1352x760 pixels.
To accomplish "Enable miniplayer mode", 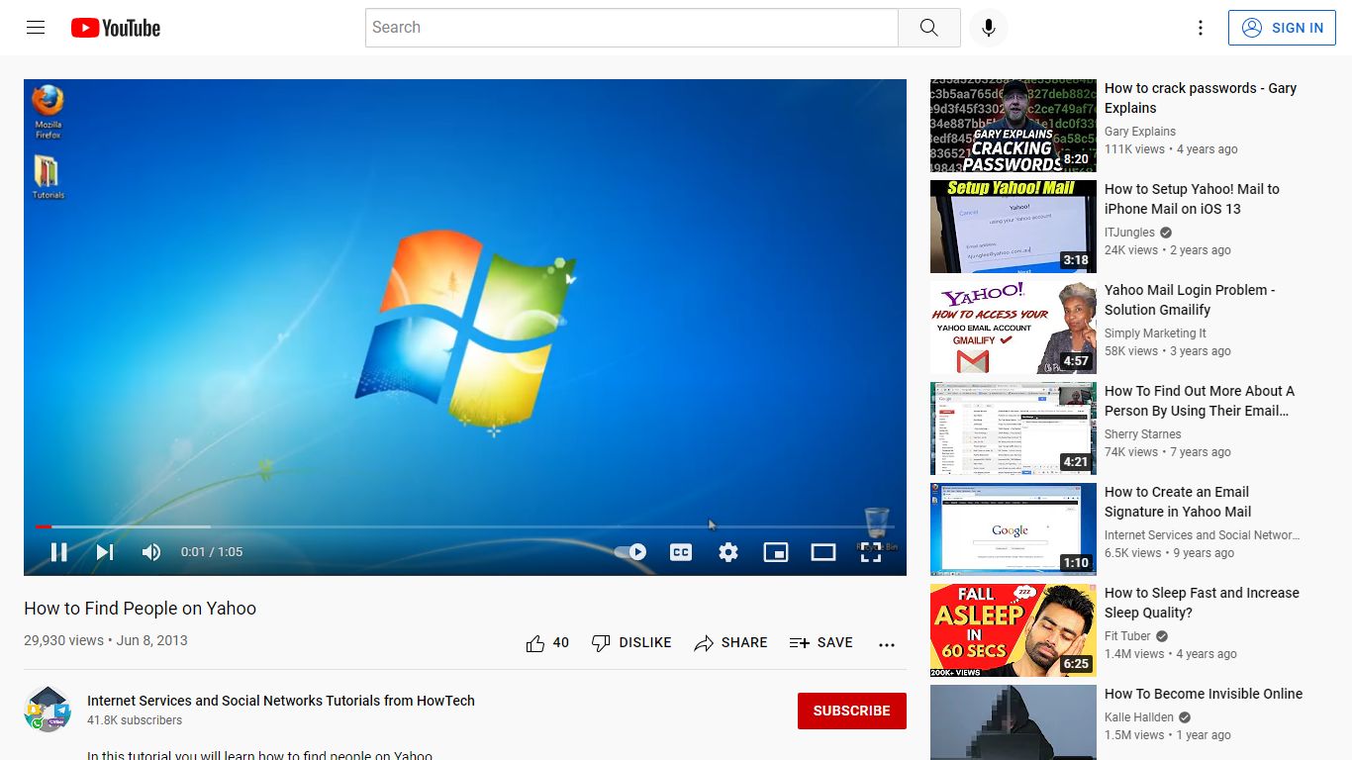I will tap(776, 552).
